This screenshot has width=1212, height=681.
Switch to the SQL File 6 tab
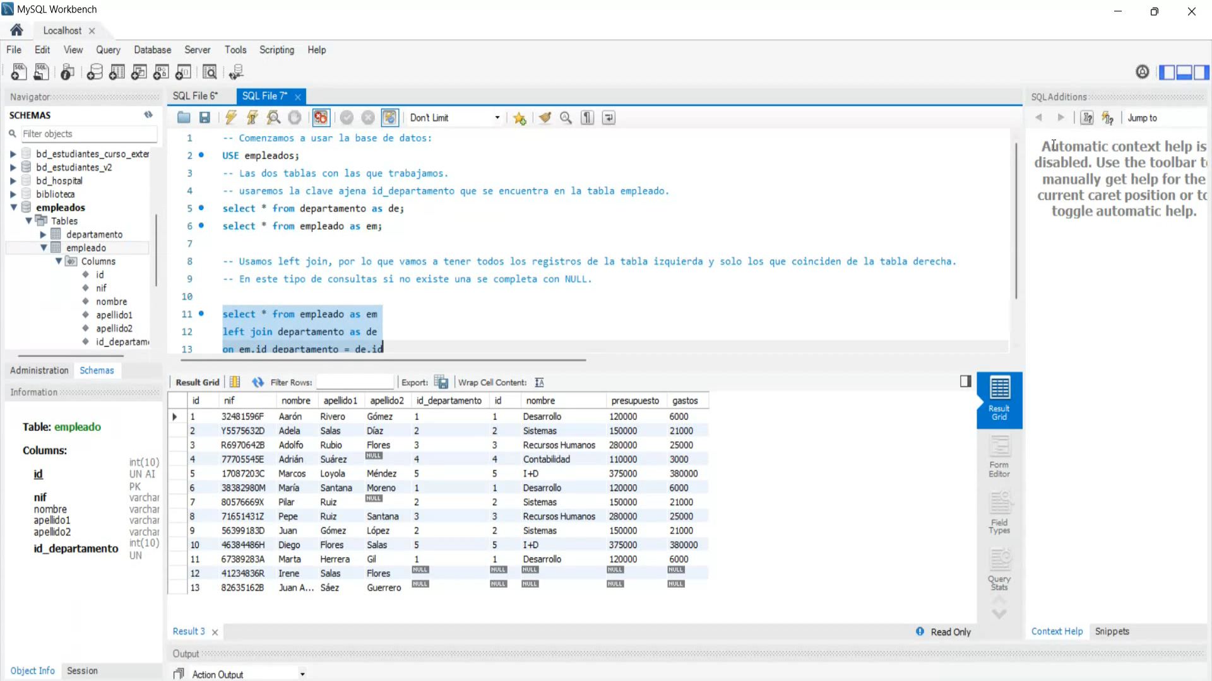click(195, 96)
